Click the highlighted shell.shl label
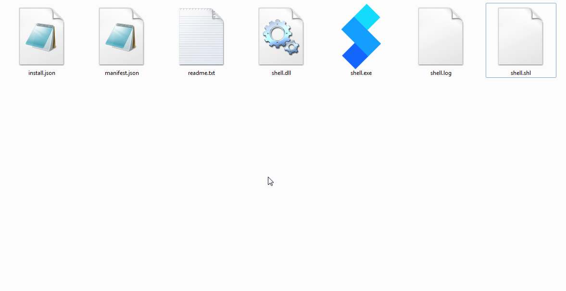 tap(520, 73)
